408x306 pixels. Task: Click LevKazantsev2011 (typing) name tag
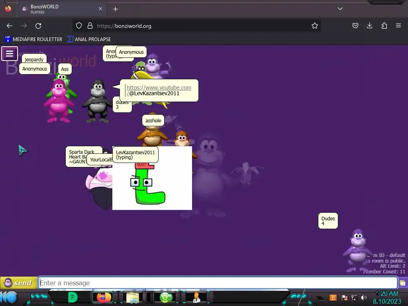coord(135,155)
